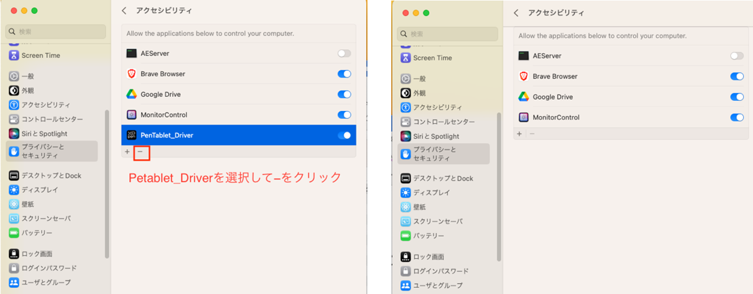This screenshot has width=753, height=294.
Task: Open デスクトップと Dock in the right window sidebar
Action: point(438,178)
